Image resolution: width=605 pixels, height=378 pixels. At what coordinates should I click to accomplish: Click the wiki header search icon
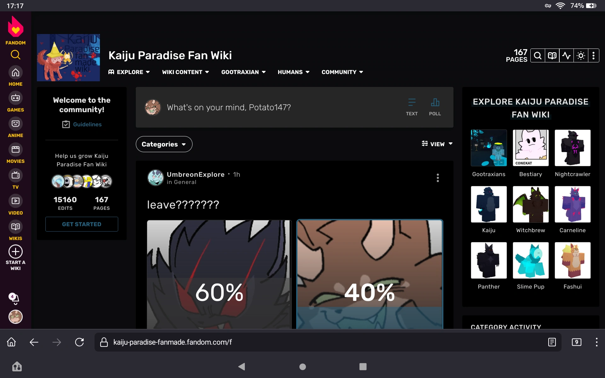(538, 56)
